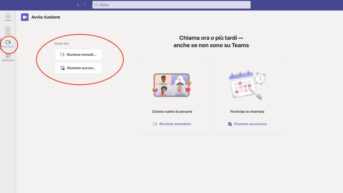Viewport: 343px width, 193px height.
Task: Select Avvia riunione camera icon in sidebar
Action: click(x=8, y=42)
